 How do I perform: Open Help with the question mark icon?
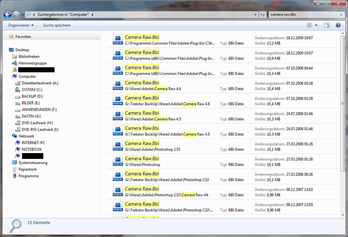coord(338,25)
